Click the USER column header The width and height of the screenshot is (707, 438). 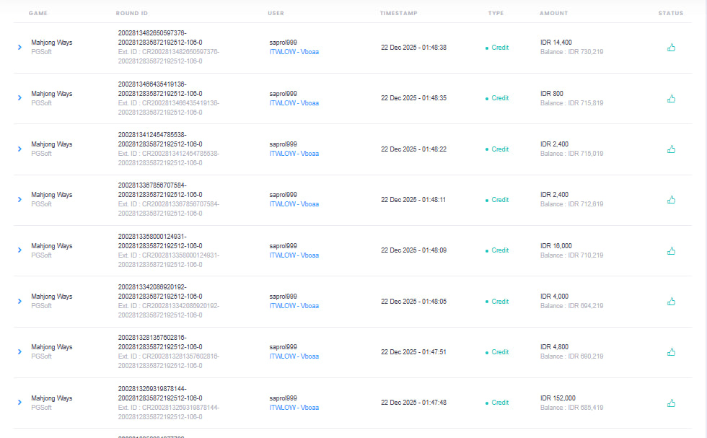pyautogui.click(x=276, y=13)
